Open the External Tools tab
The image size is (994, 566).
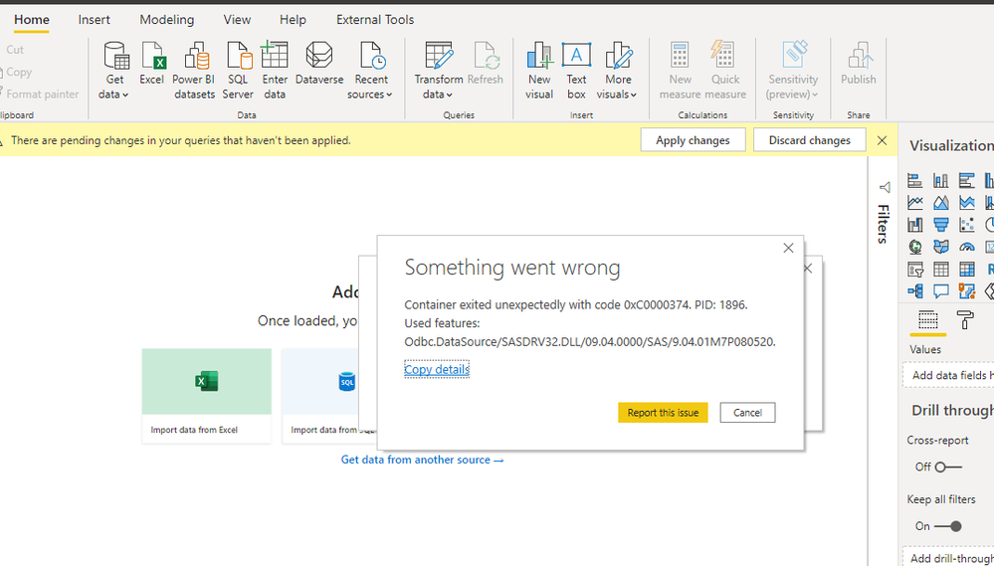[x=375, y=19]
